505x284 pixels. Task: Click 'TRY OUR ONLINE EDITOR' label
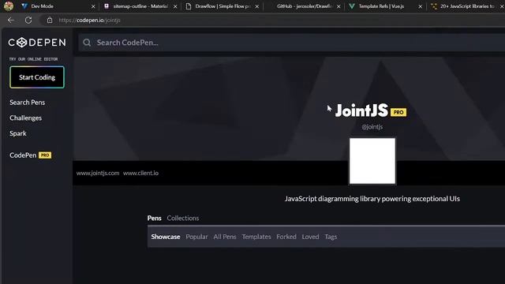click(33, 59)
